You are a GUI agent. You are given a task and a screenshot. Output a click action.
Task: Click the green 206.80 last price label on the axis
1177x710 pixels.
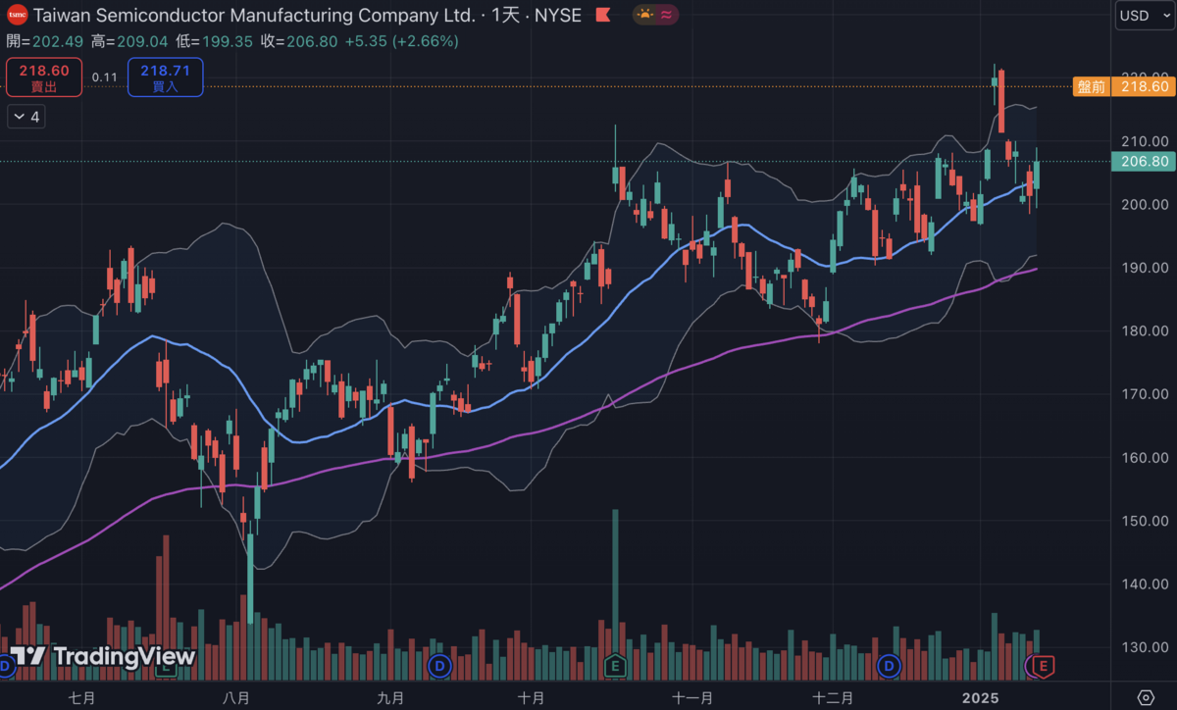click(1143, 161)
